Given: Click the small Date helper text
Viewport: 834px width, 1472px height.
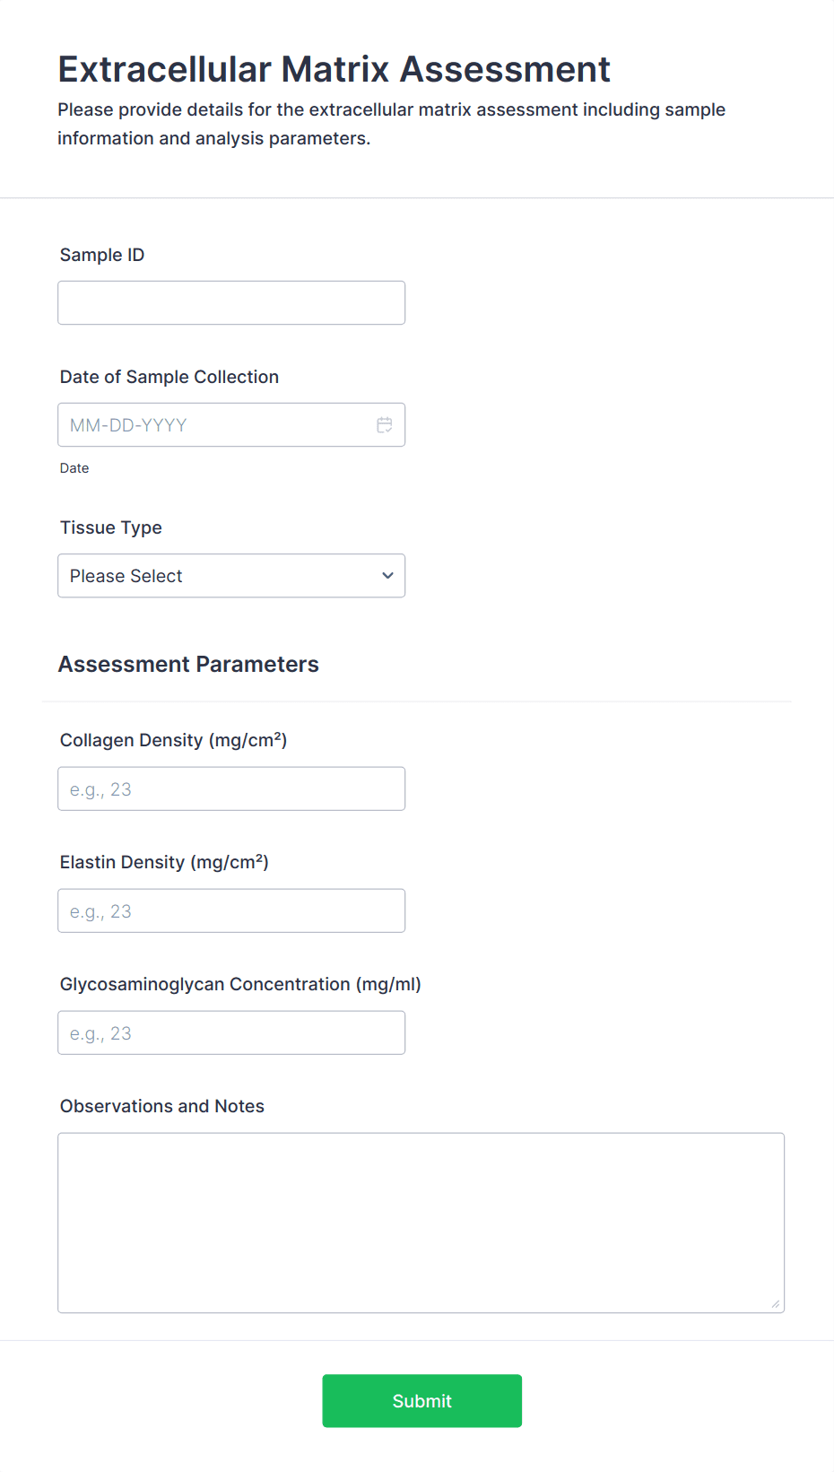Looking at the screenshot, I should (x=74, y=467).
